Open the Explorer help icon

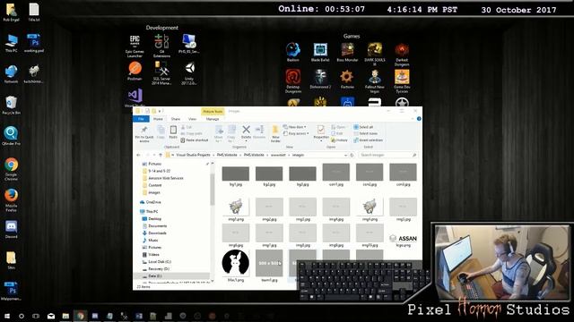pyautogui.click(x=419, y=119)
